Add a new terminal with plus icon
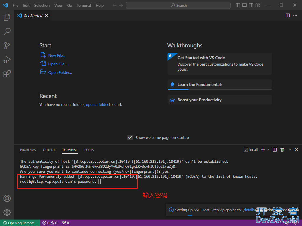302x226 pixels. (263, 150)
